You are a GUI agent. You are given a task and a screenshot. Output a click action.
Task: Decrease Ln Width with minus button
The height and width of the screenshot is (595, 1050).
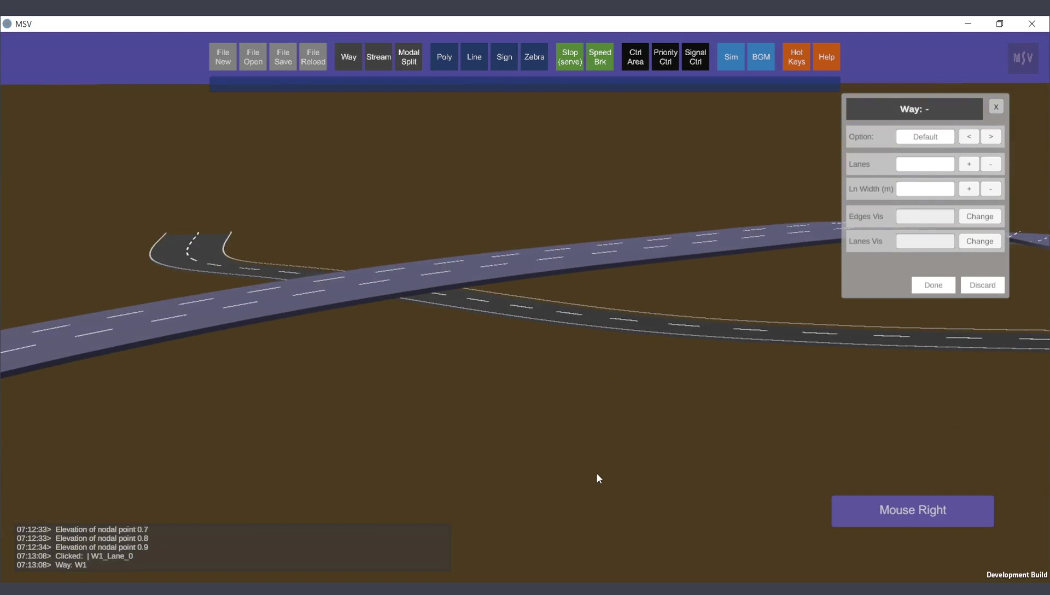click(x=990, y=189)
